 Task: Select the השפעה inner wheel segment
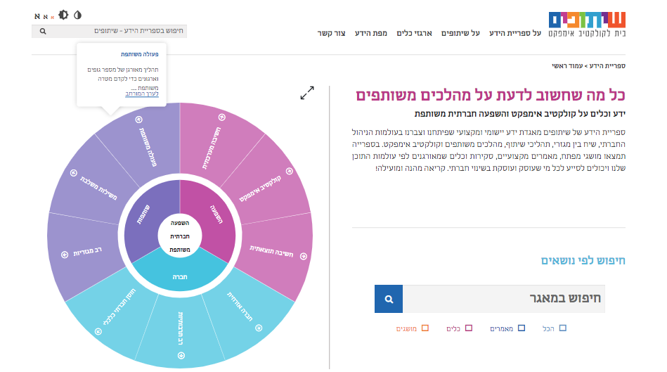[x=216, y=214]
